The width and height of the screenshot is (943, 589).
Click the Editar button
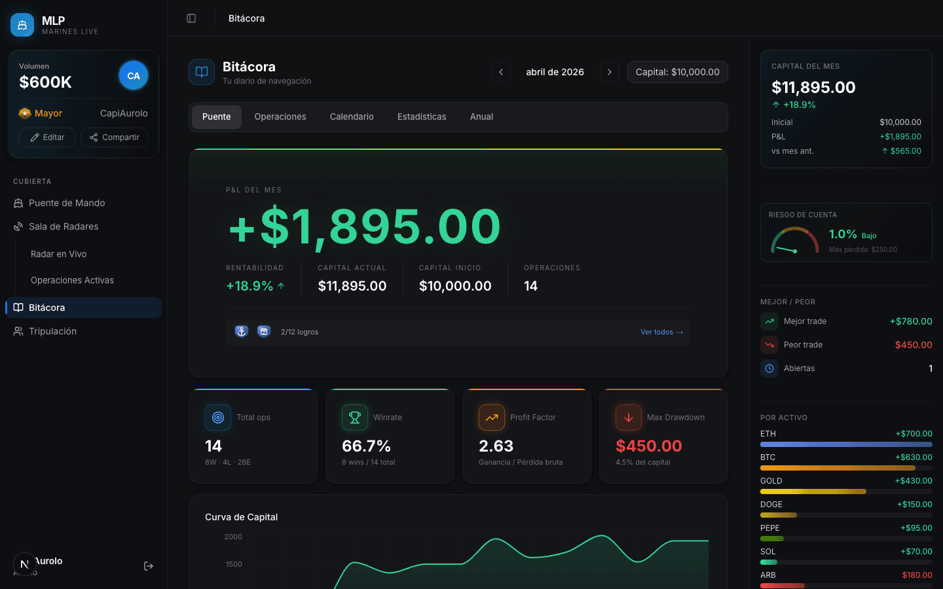[47, 137]
